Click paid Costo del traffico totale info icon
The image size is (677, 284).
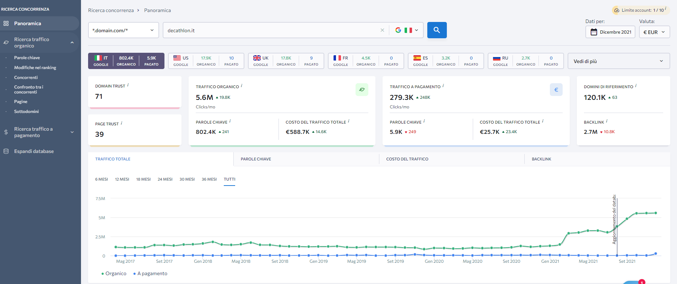[x=543, y=121]
